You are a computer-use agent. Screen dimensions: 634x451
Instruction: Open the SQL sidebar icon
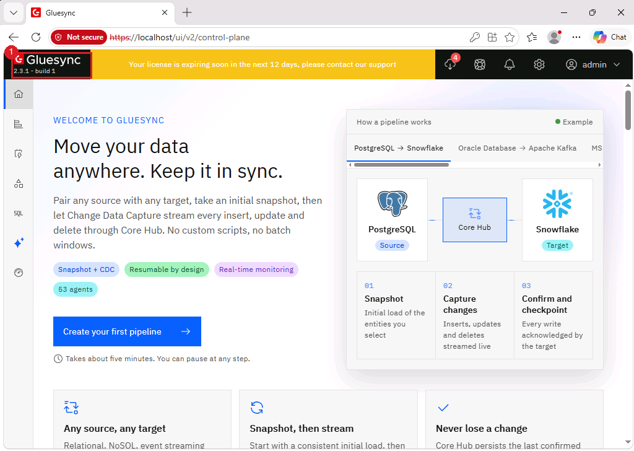(x=19, y=213)
